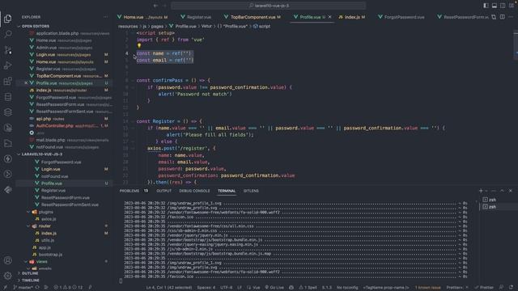518x291 pixels.
Task: Click the master branch status bar item
Action: tap(23, 288)
